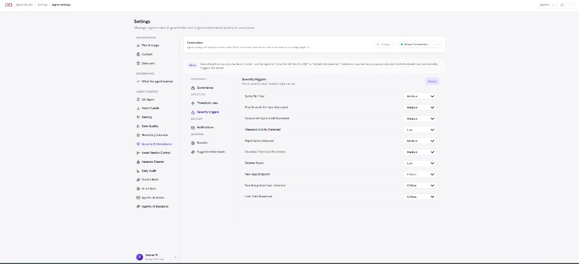
Task: Change severity for Deviation Threshold Exceeded
Action: pos(420,152)
